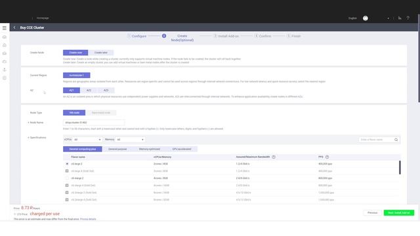
Task: Choose availability zone AZ1
Action: pos(72,90)
